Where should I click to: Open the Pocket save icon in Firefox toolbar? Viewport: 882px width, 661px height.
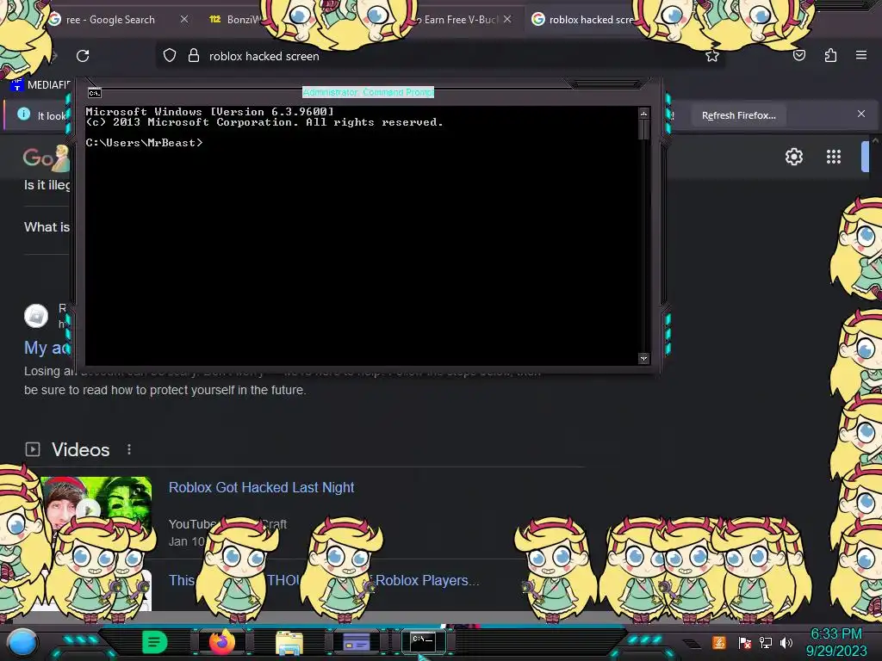coord(798,55)
